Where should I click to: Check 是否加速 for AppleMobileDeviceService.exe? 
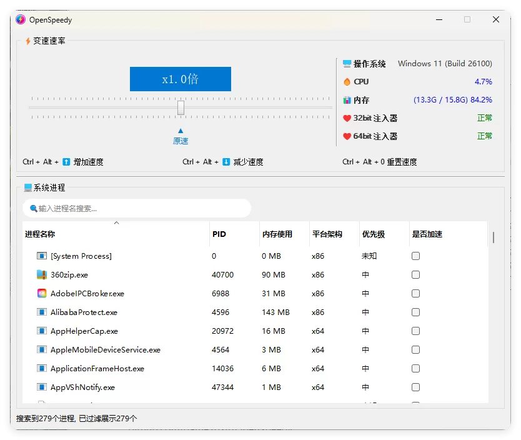[415, 349]
